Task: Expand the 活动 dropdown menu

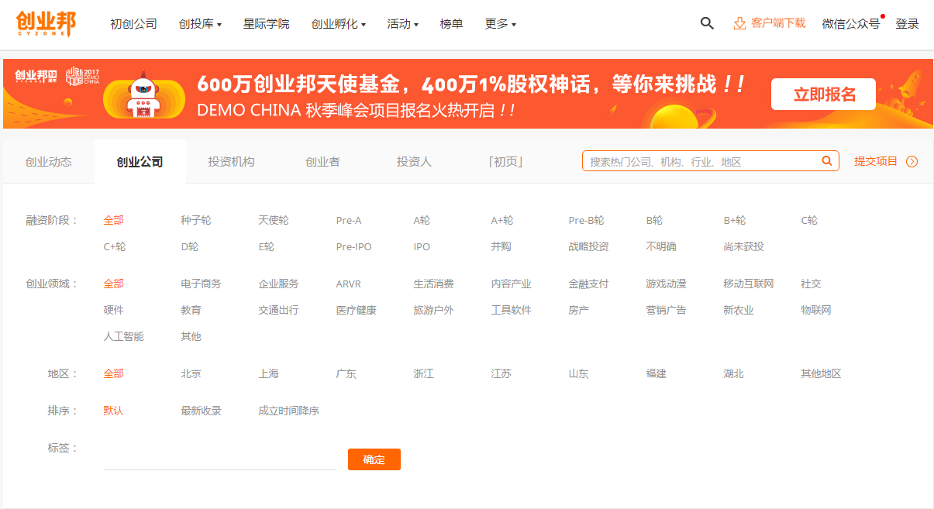Action: pos(403,24)
